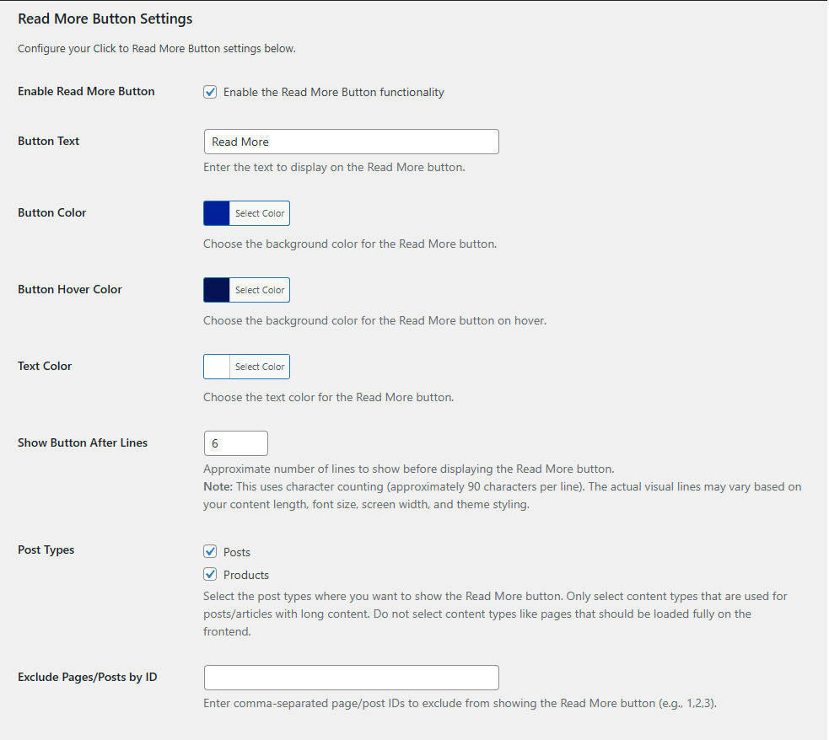Uncheck the Products post type
The image size is (829, 740).
pos(209,574)
